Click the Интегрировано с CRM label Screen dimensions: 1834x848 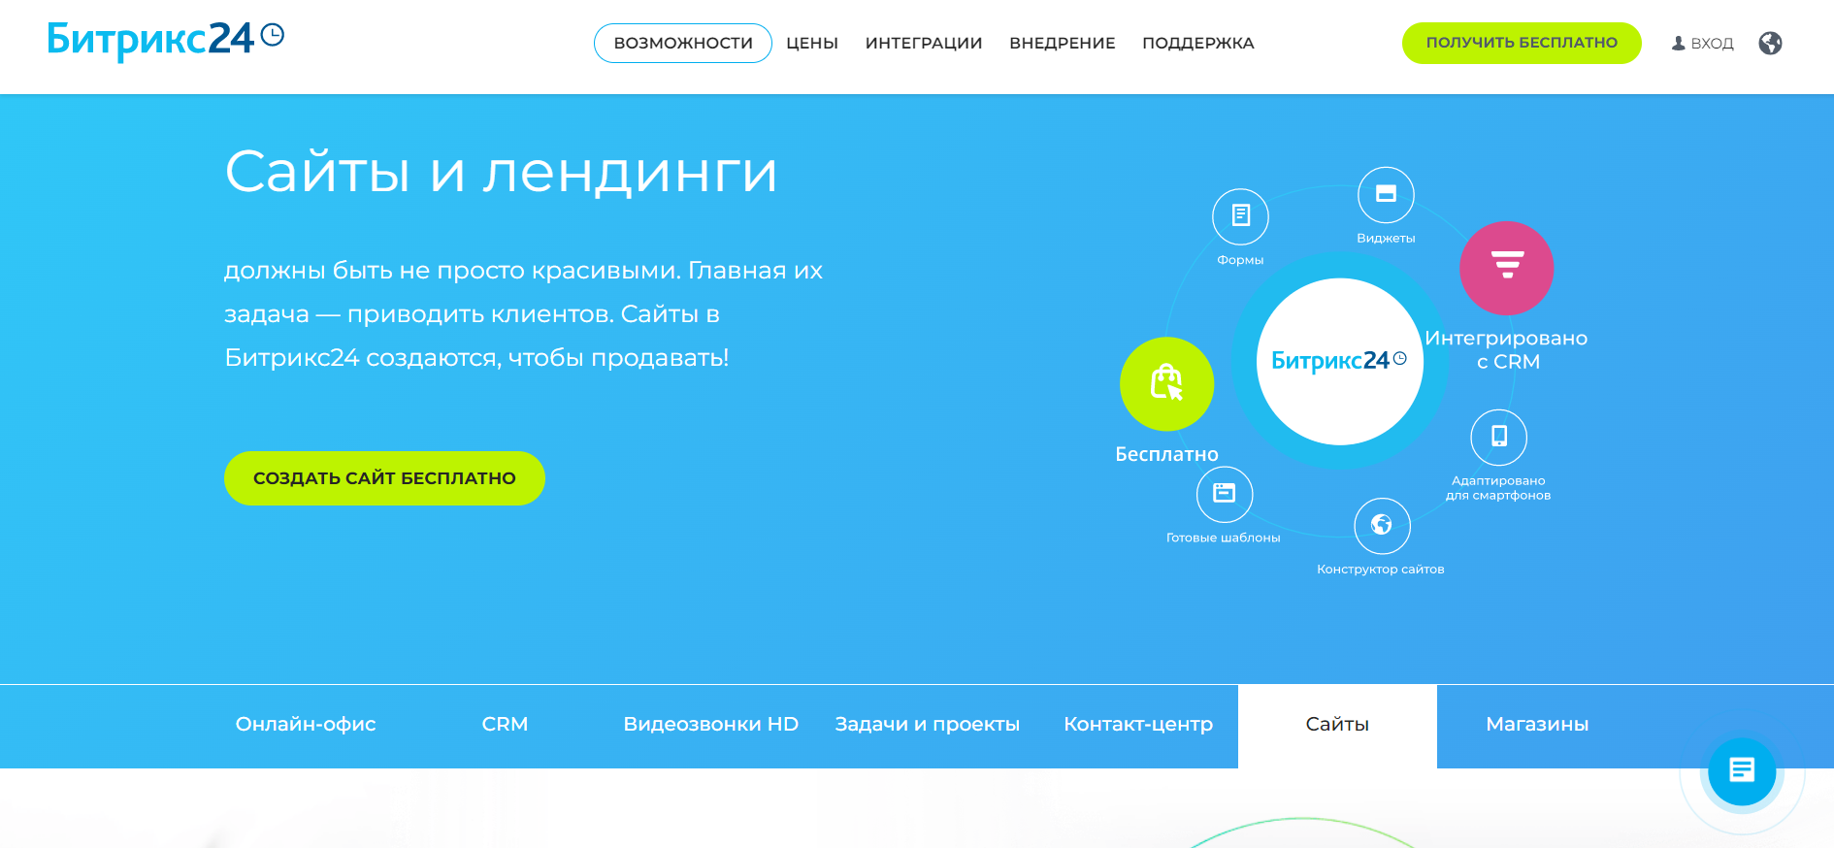tap(1506, 349)
